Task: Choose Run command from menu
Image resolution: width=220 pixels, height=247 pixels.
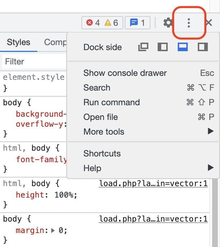Action: (143, 102)
